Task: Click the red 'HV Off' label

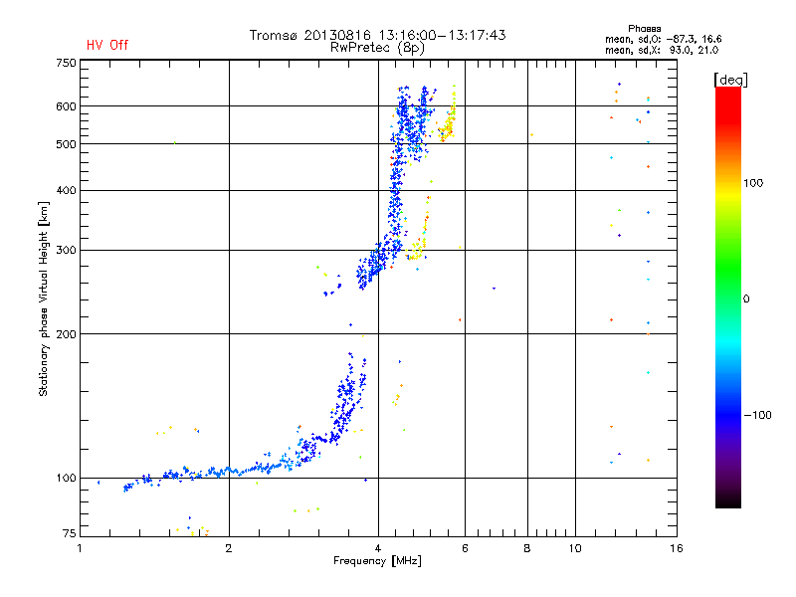Action: pos(107,45)
